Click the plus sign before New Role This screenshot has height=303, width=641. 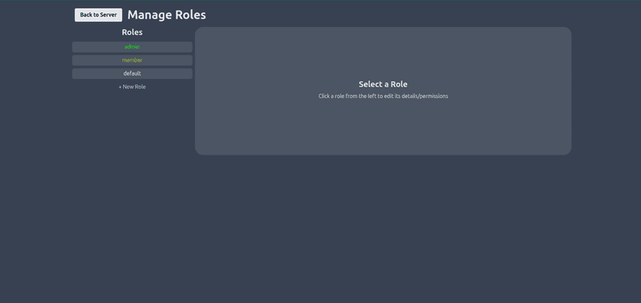click(x=120, y=87)
